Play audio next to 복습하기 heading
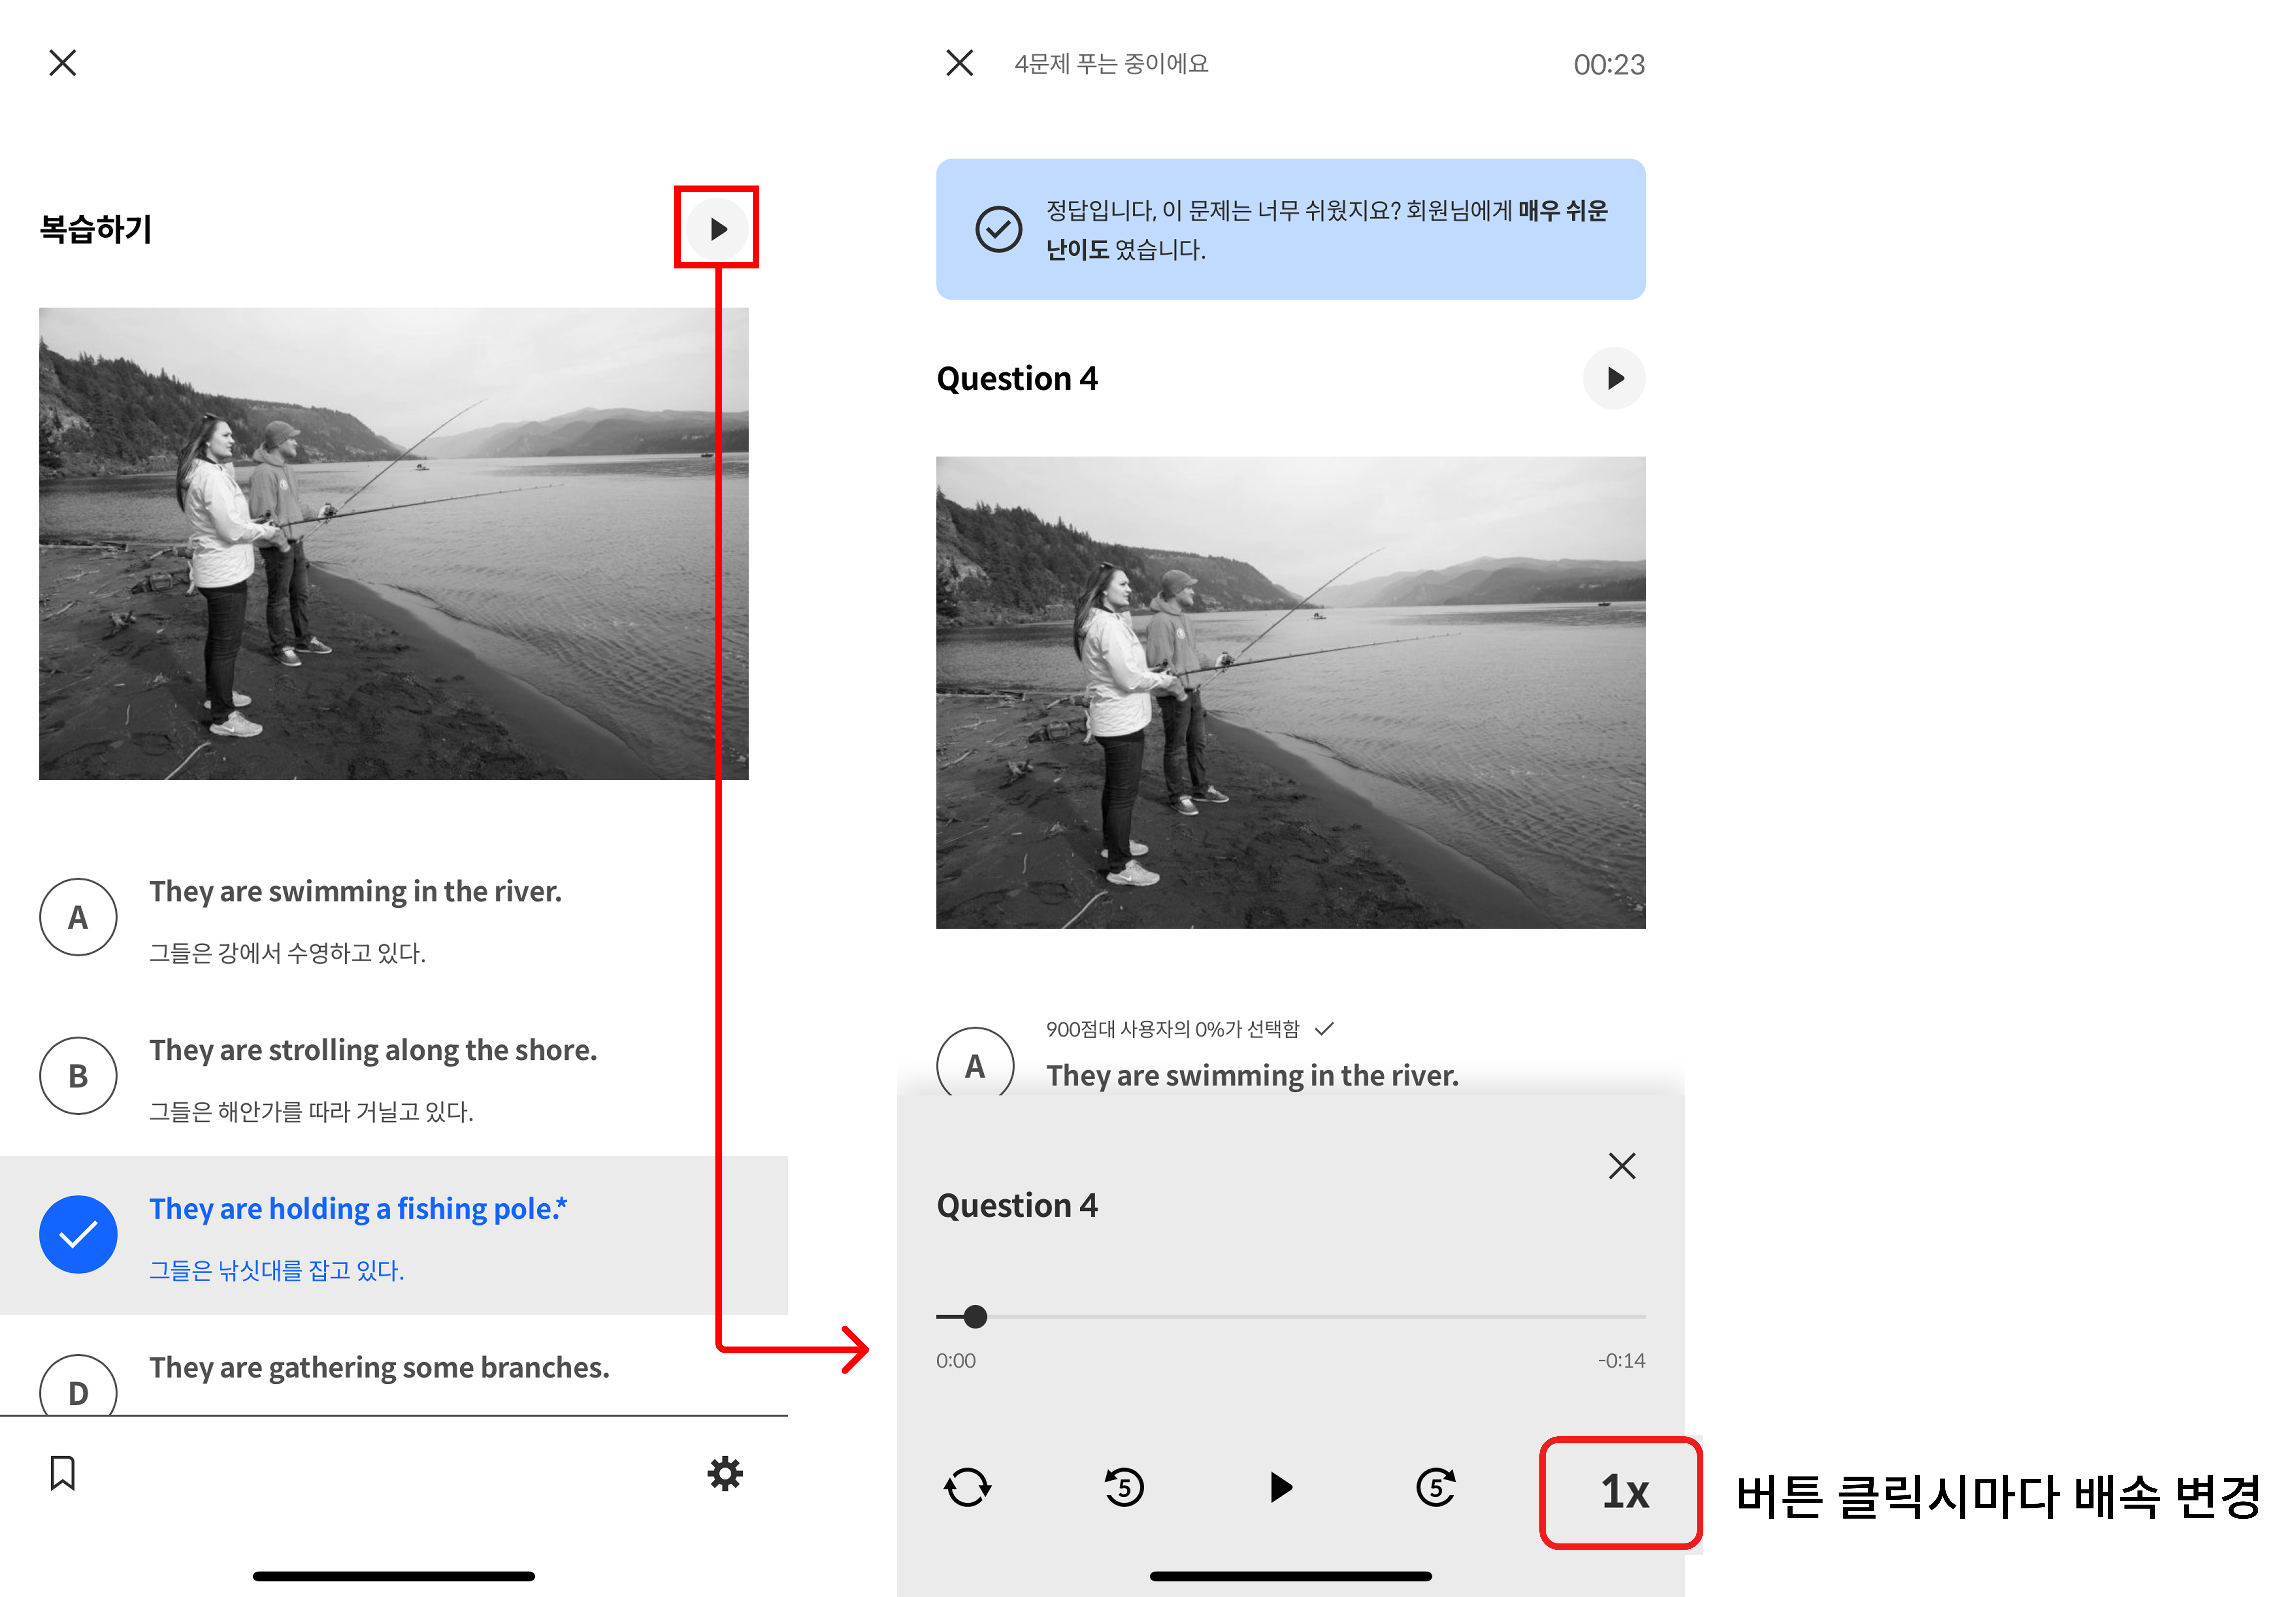 tap(717, 229)
